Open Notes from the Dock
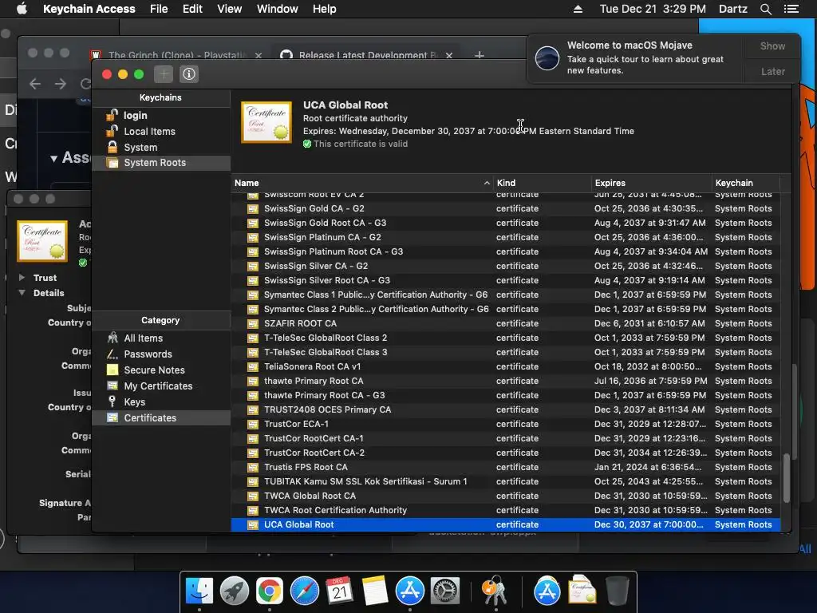Image resolution: width=817 pixels, height=613 pixels. coord(375,591)
